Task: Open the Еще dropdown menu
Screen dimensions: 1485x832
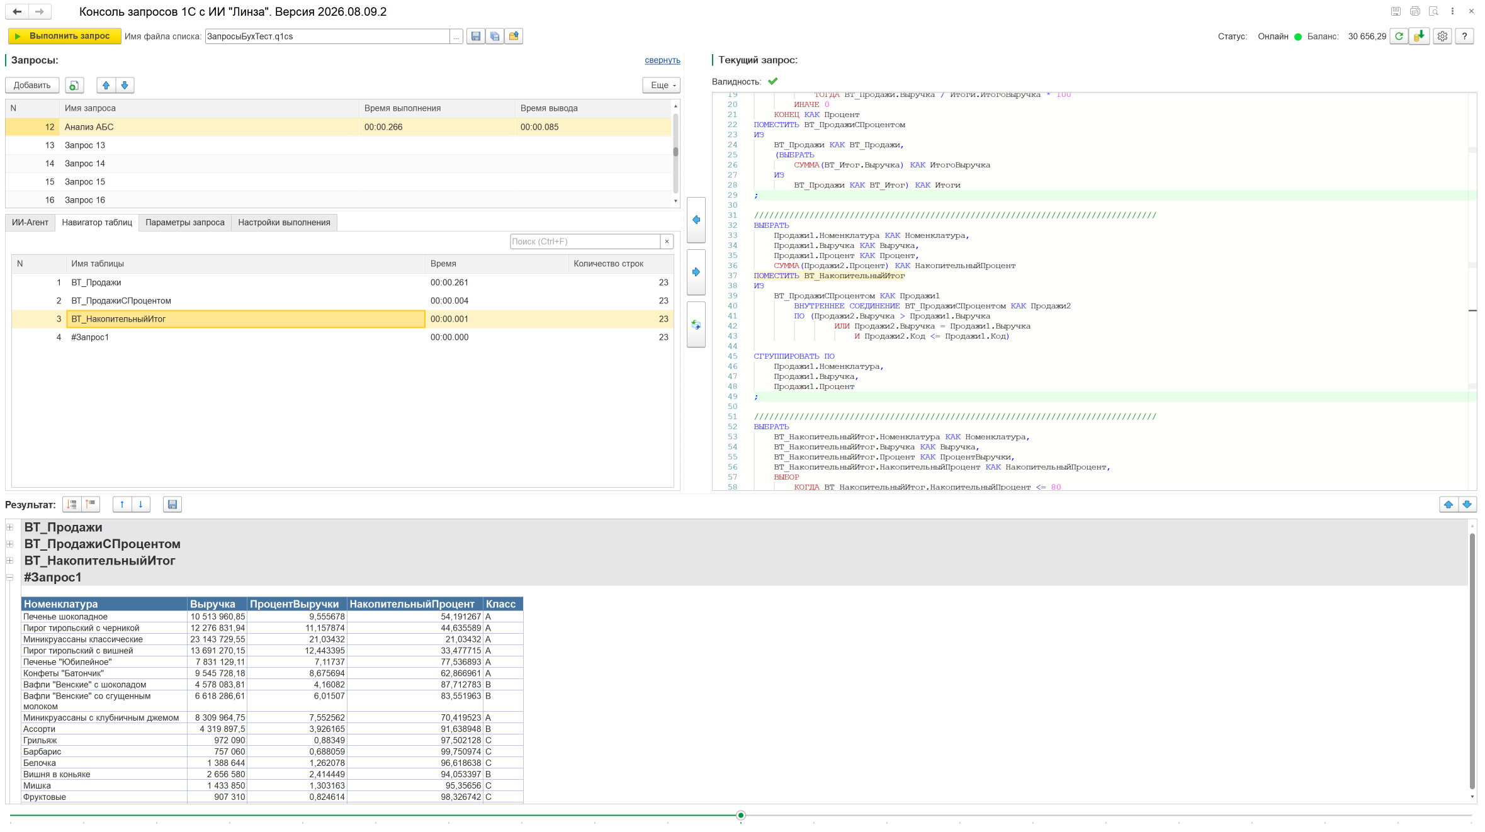Action: coord(661,86)
